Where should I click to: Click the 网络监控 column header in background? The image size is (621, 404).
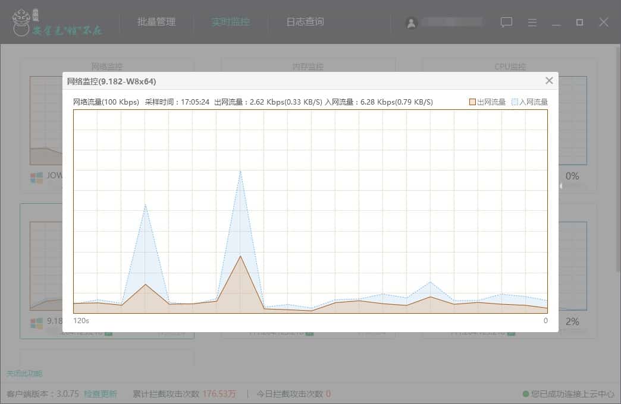[107, 67]
